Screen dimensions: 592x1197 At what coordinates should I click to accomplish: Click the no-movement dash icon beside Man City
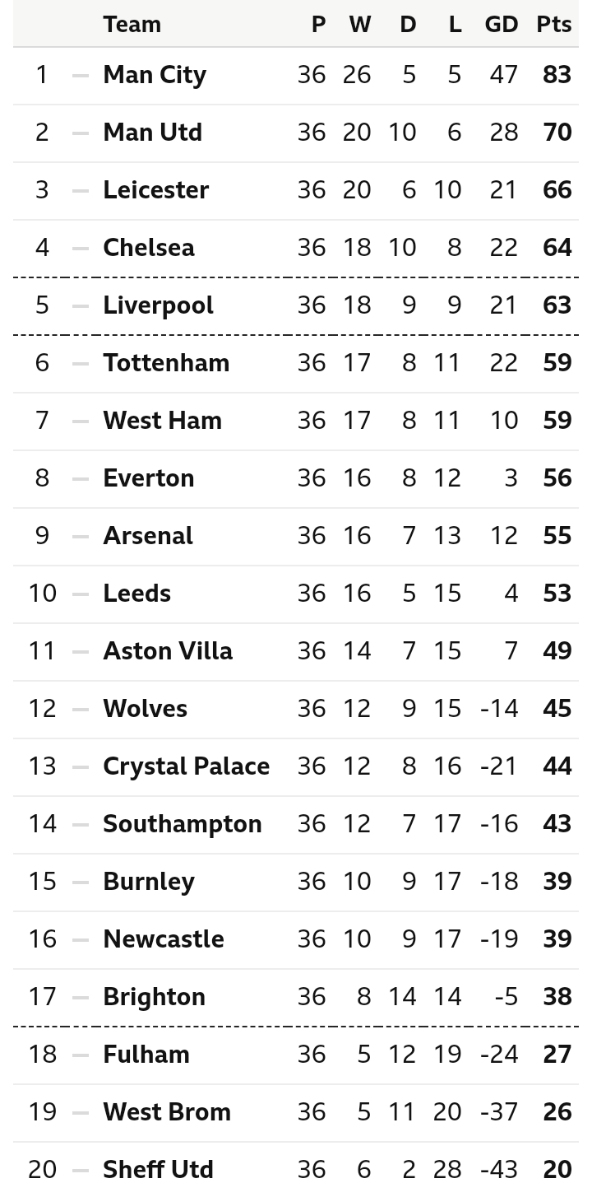(x=80, y=75)
